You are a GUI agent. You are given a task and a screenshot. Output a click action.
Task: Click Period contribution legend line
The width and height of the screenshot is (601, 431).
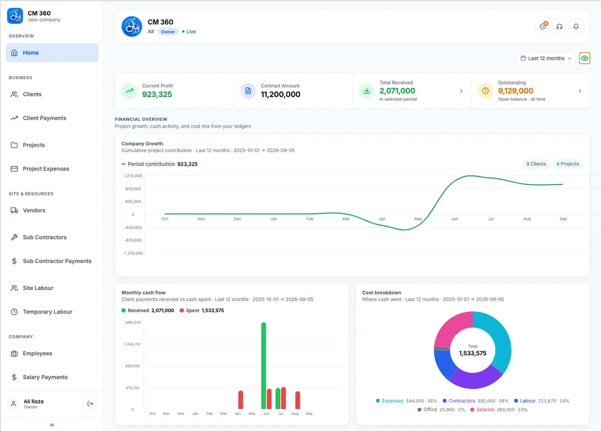pos(124,164)
